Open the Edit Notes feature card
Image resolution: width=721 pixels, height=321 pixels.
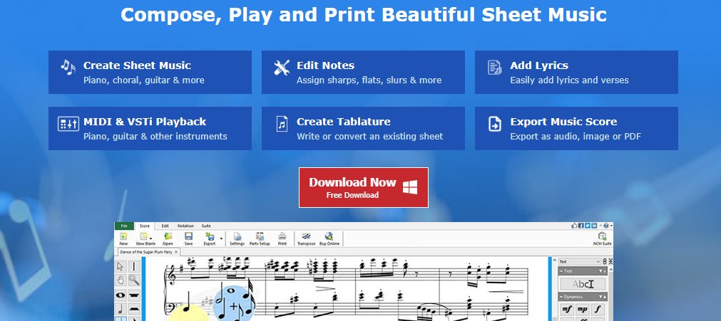click(x=363, y=72)
